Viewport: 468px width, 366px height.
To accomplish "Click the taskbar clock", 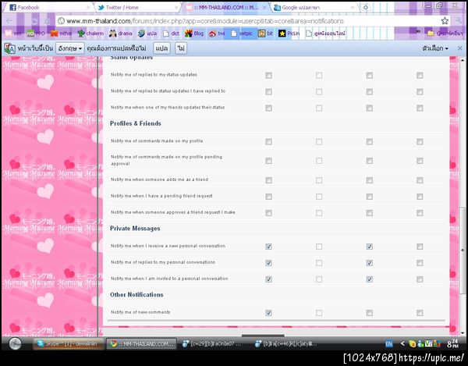I will click(452, 343).
